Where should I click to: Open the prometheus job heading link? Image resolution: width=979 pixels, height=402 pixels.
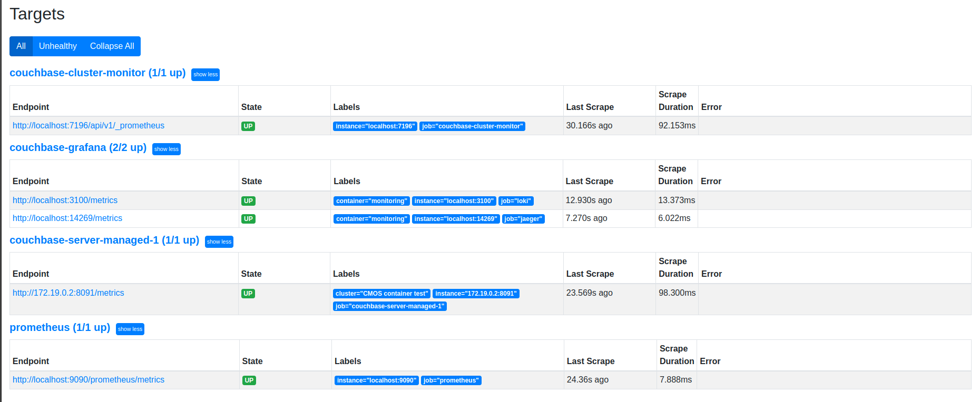pyautogui.click(x=60, y=328)
